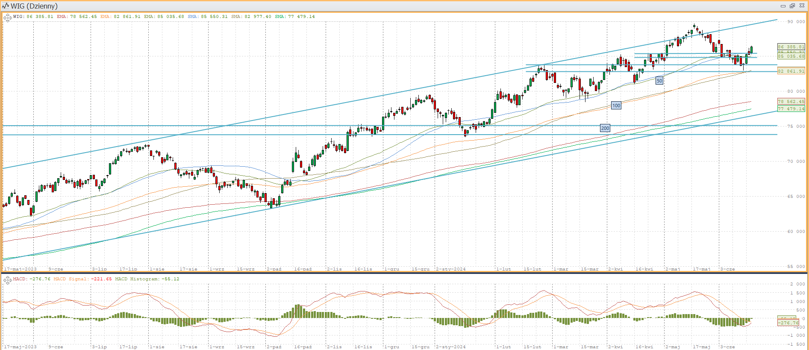Click the pan control icon in the MACD panel
Viewport: 809px width, 350px height.
tap(7, 280)
